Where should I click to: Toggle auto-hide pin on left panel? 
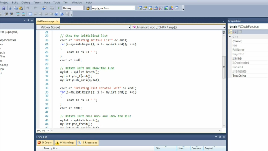point(28,21)
